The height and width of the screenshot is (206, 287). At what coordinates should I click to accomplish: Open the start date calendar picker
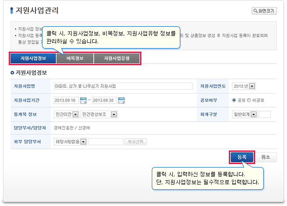83,100
